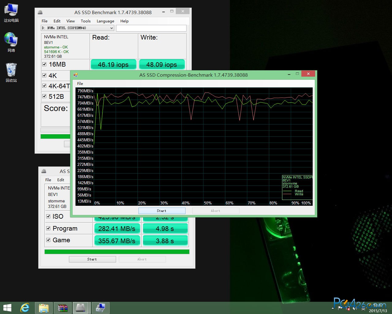Select the 网络 network desktop icon
392x314 pixels.
pyautogui.click(x=11, y=42)
